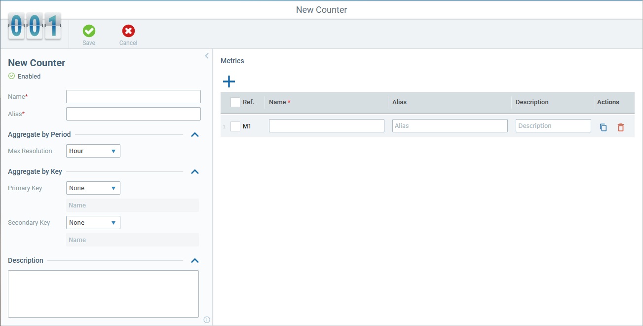Collapse the Description section
This screenshot has height=326, width=643.
click(194, 260)
